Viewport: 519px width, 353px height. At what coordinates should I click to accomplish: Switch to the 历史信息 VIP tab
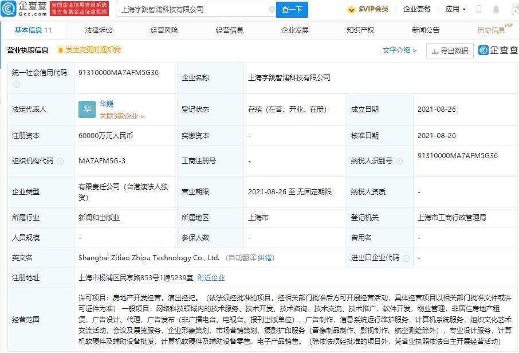(x=494, y=29)
